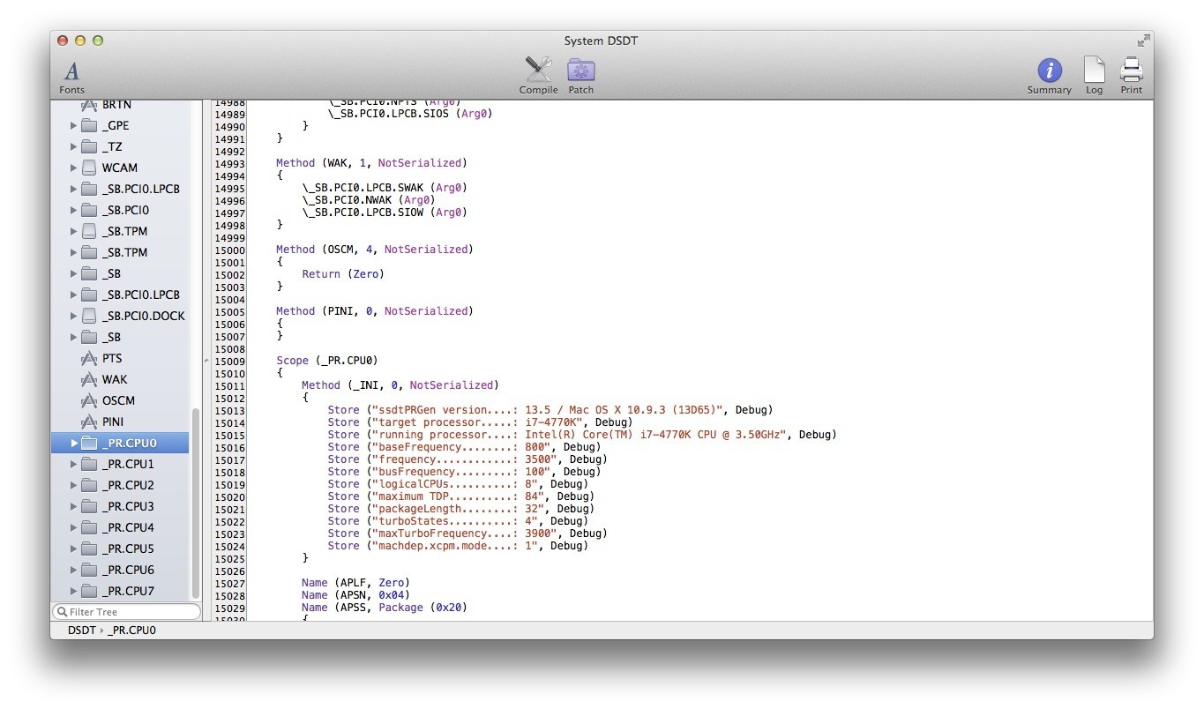Select the _TZ tree item
Image resolution: width=1204 pixels, height=709 pixels.
coord(112,147)
